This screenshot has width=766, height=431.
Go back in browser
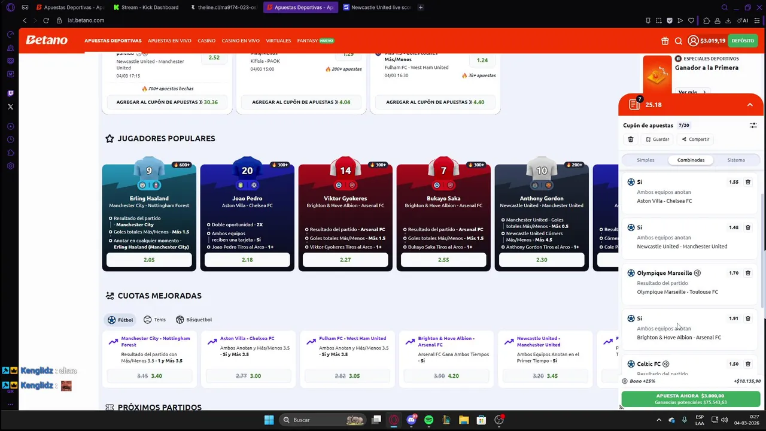point(25,20)
